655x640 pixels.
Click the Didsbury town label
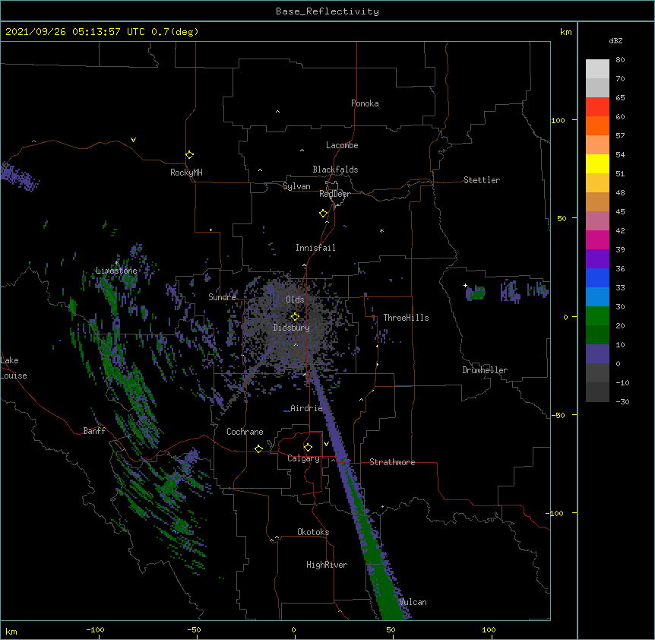pyautogui.click(x=291, y=328)
